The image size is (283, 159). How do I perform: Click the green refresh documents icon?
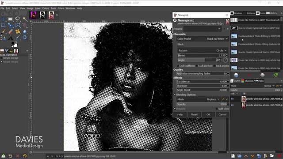point(276,75)
